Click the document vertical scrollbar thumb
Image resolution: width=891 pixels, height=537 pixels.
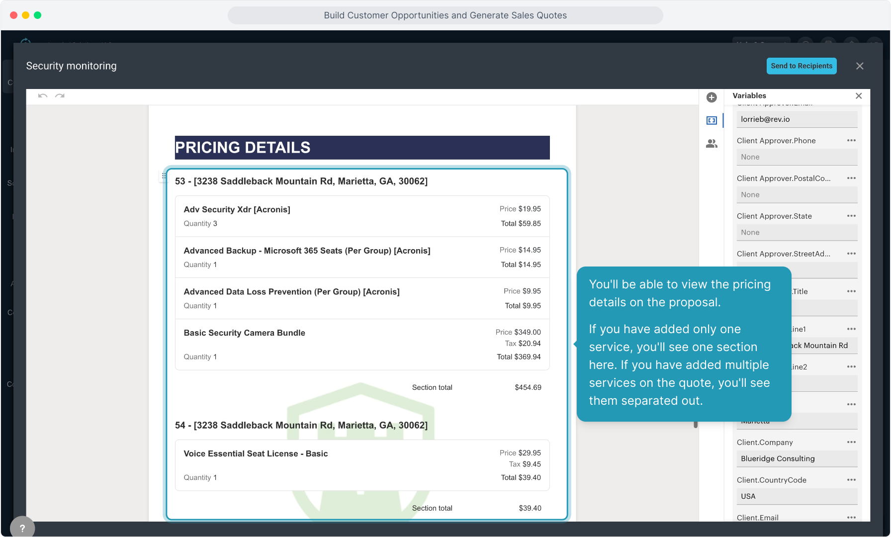coord(696,424)
